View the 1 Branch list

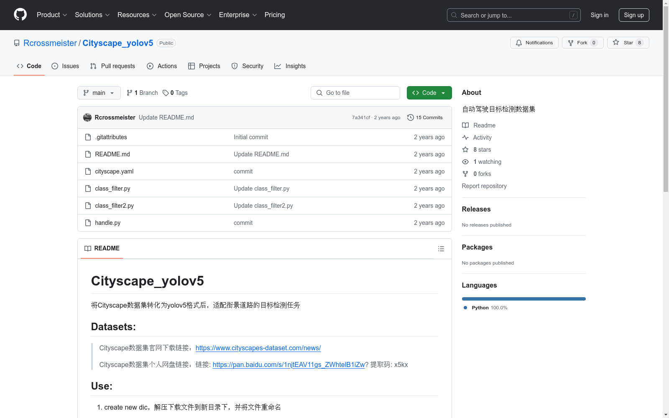click(x=142, y=93)
